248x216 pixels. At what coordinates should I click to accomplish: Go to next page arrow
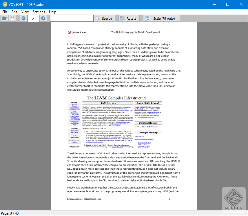pyautogui.click(x=43, y=19)
